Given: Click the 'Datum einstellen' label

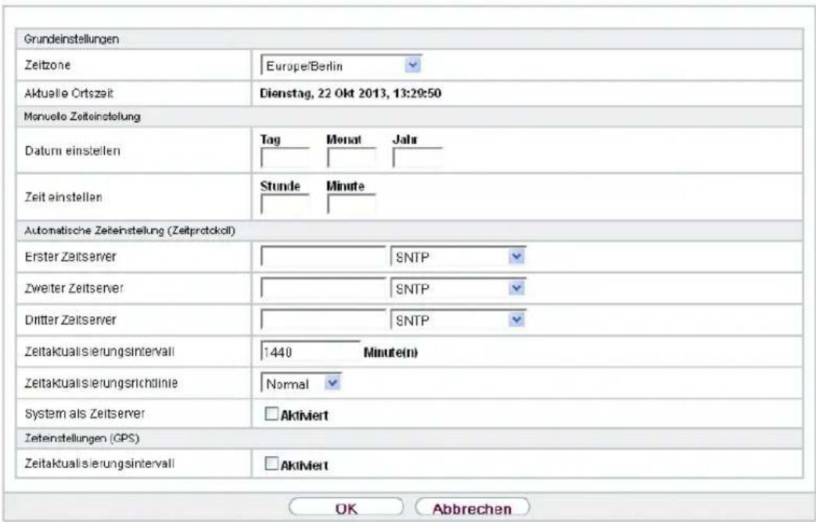Looking at the screenshot, I should [72, 151].
